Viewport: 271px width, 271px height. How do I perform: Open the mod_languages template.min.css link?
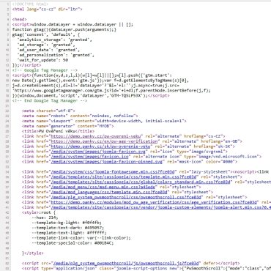109,192
